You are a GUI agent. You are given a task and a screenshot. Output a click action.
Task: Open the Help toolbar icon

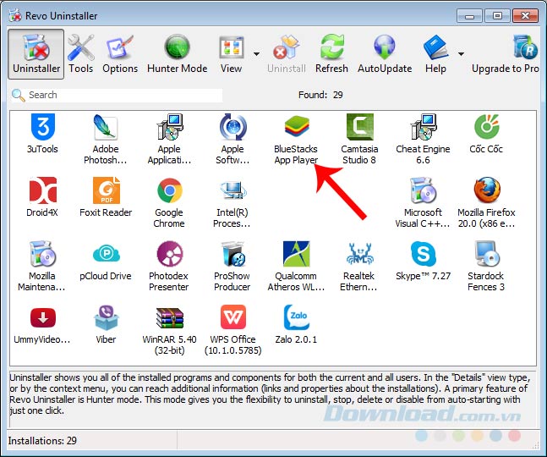click(435, 54)
